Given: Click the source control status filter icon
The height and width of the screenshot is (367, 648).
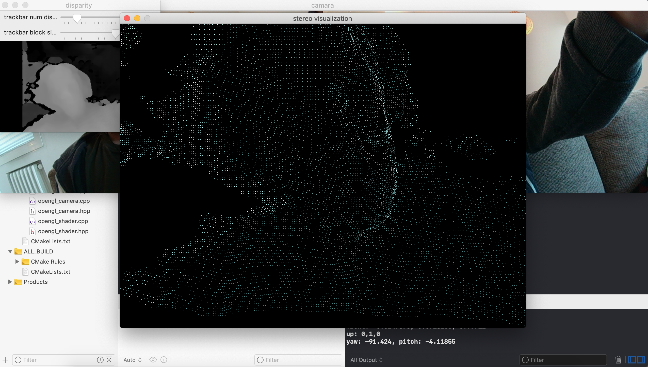Looking at the screenshot, I should click(x=109, y=360).
